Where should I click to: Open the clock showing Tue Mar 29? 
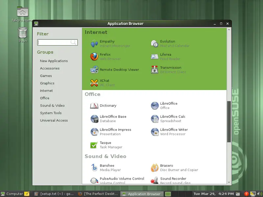point(213,194)
